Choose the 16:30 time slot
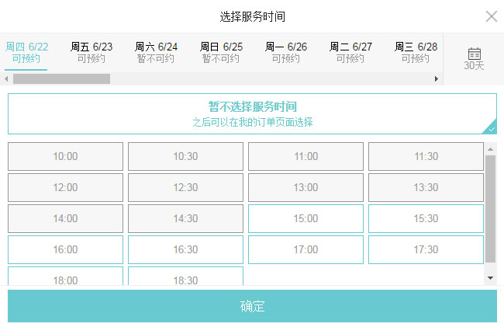 [x=185, y=250]
